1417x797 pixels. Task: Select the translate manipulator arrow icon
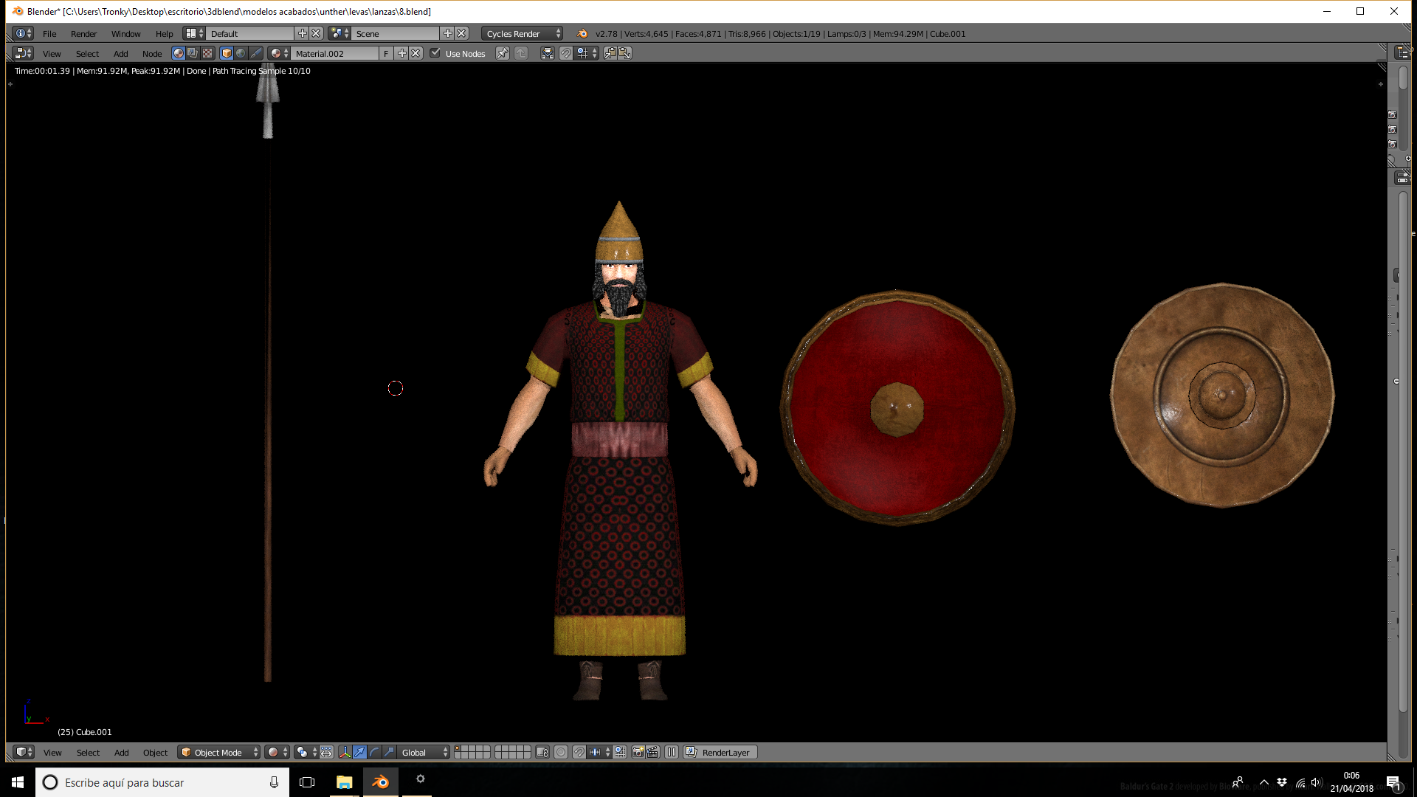[359, 753]
